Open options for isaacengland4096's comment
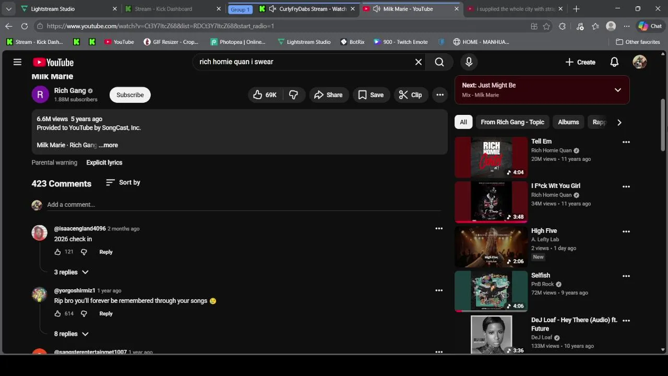The width and height of the screenshot is (668, 376). tap(439, 228)
